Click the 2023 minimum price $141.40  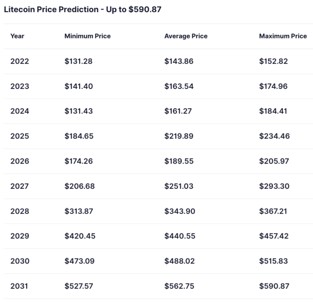[x=79, y=86]
